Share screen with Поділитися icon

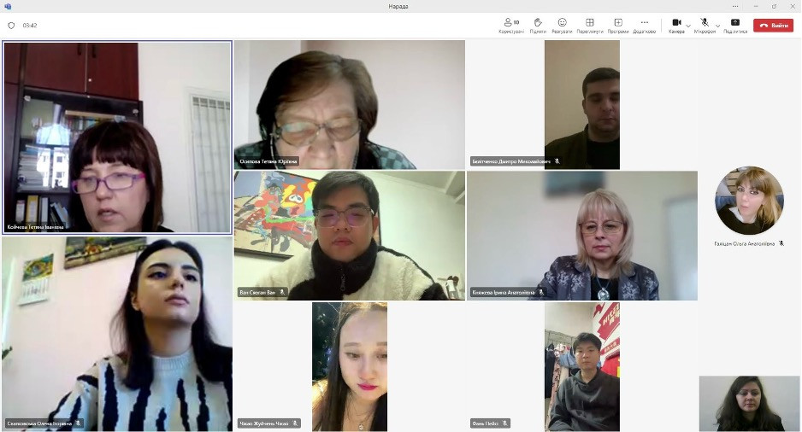click(x=735, y=26)
